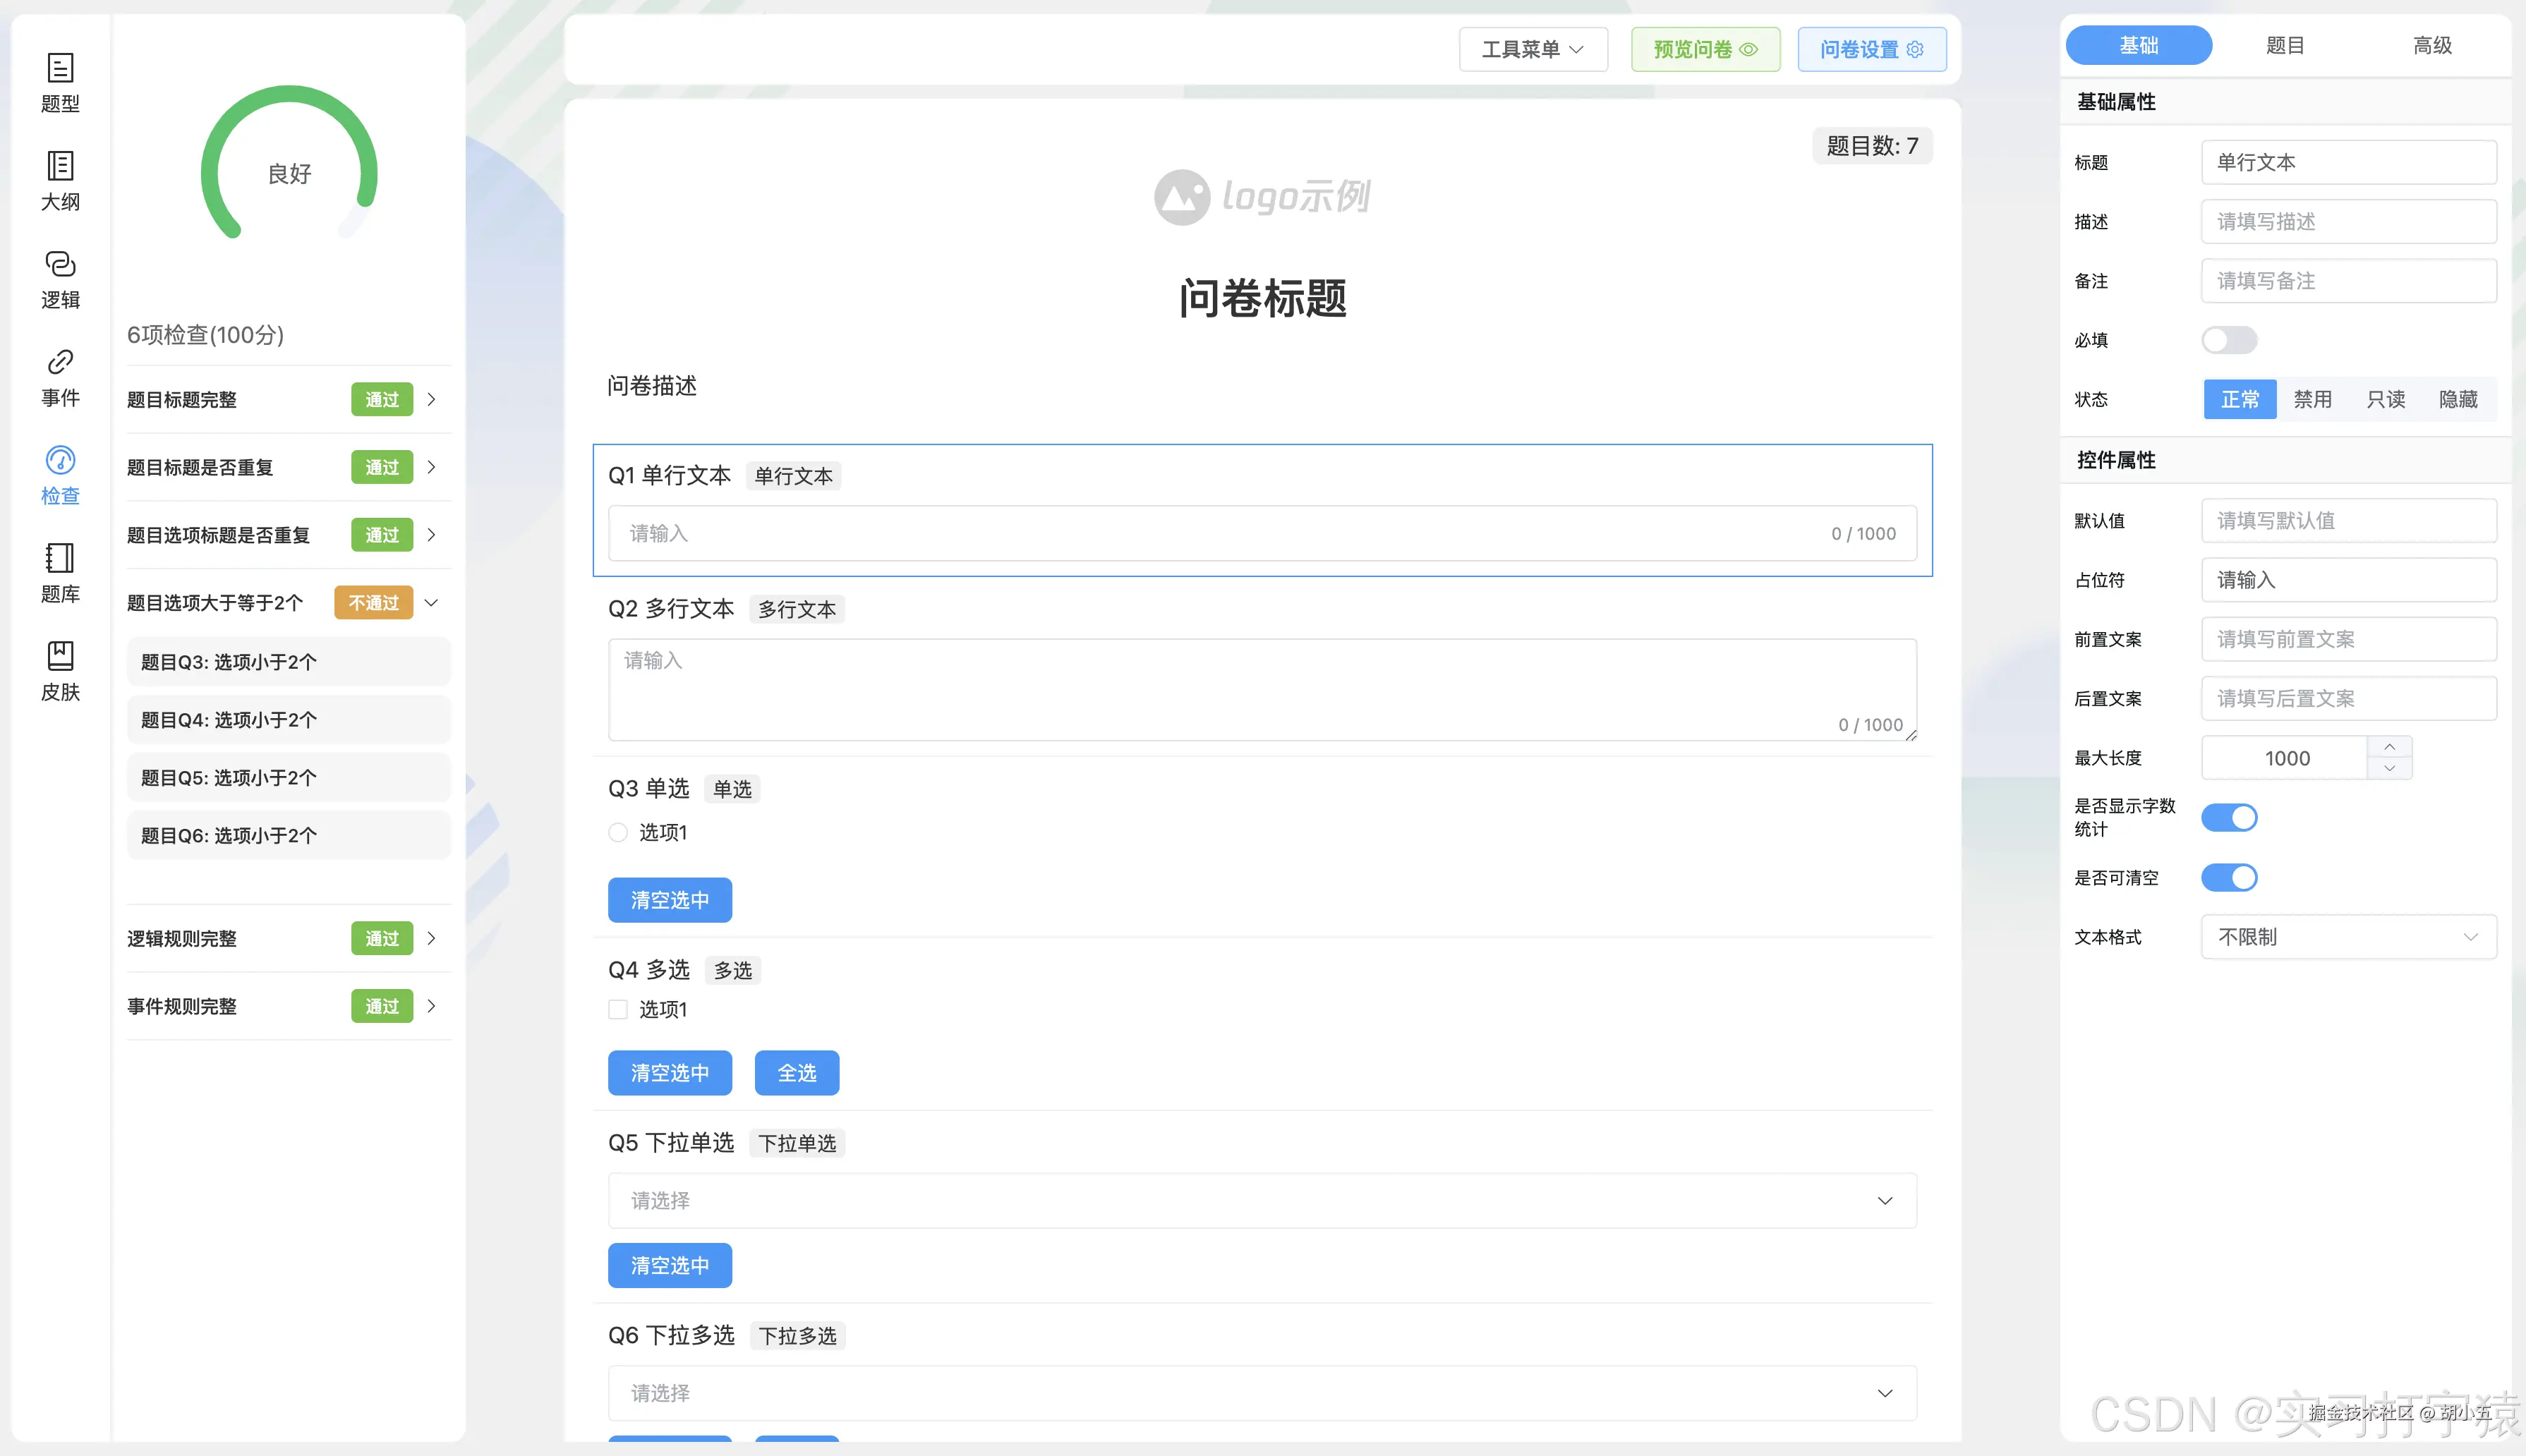This screenshot has height=1456, width=2526.
Task: Open the 工具菜单 dropdown
Action: tap(1532, 48)
